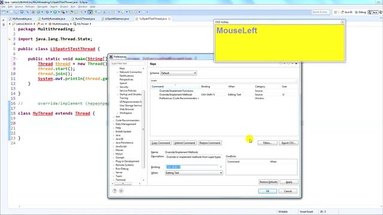
Task: Click the Apply button
Action: pos(289,182)
